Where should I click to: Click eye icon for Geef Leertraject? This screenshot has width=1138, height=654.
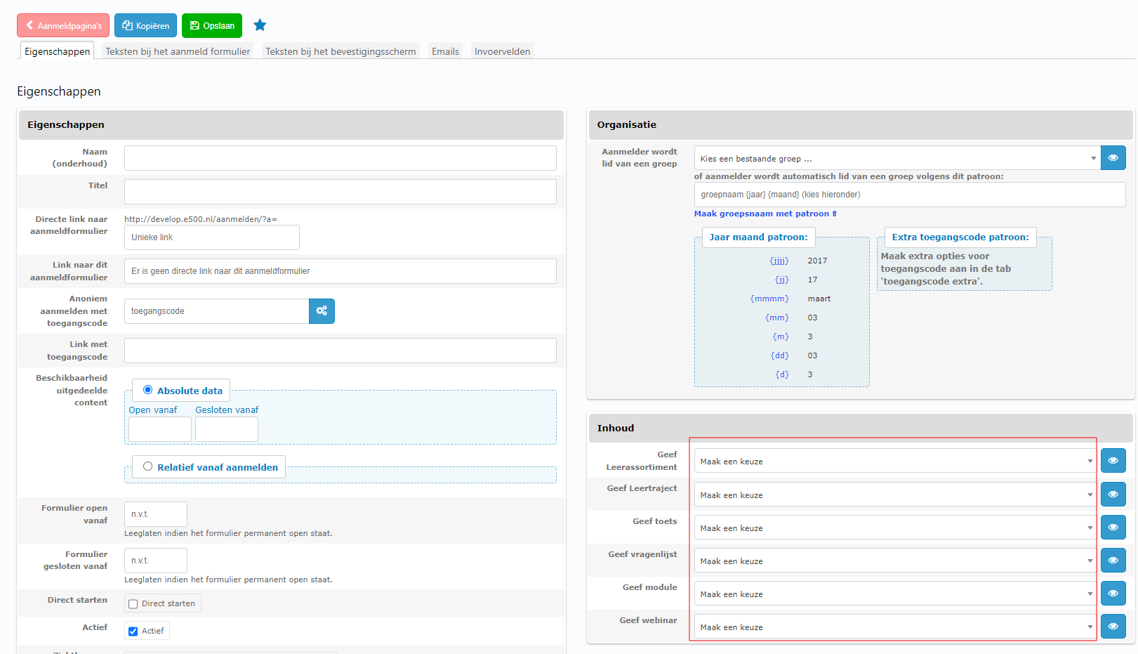click(1113, 495)
